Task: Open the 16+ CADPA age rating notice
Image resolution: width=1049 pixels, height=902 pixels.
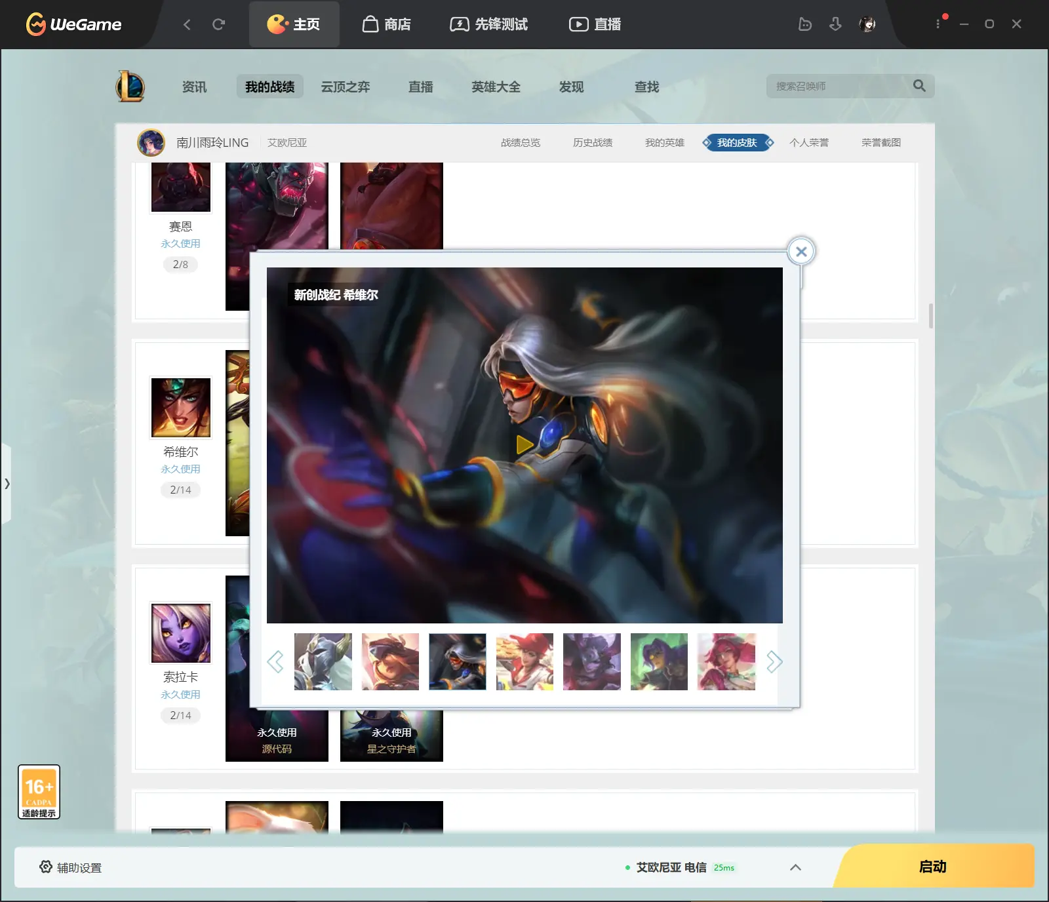Action: 39,792
